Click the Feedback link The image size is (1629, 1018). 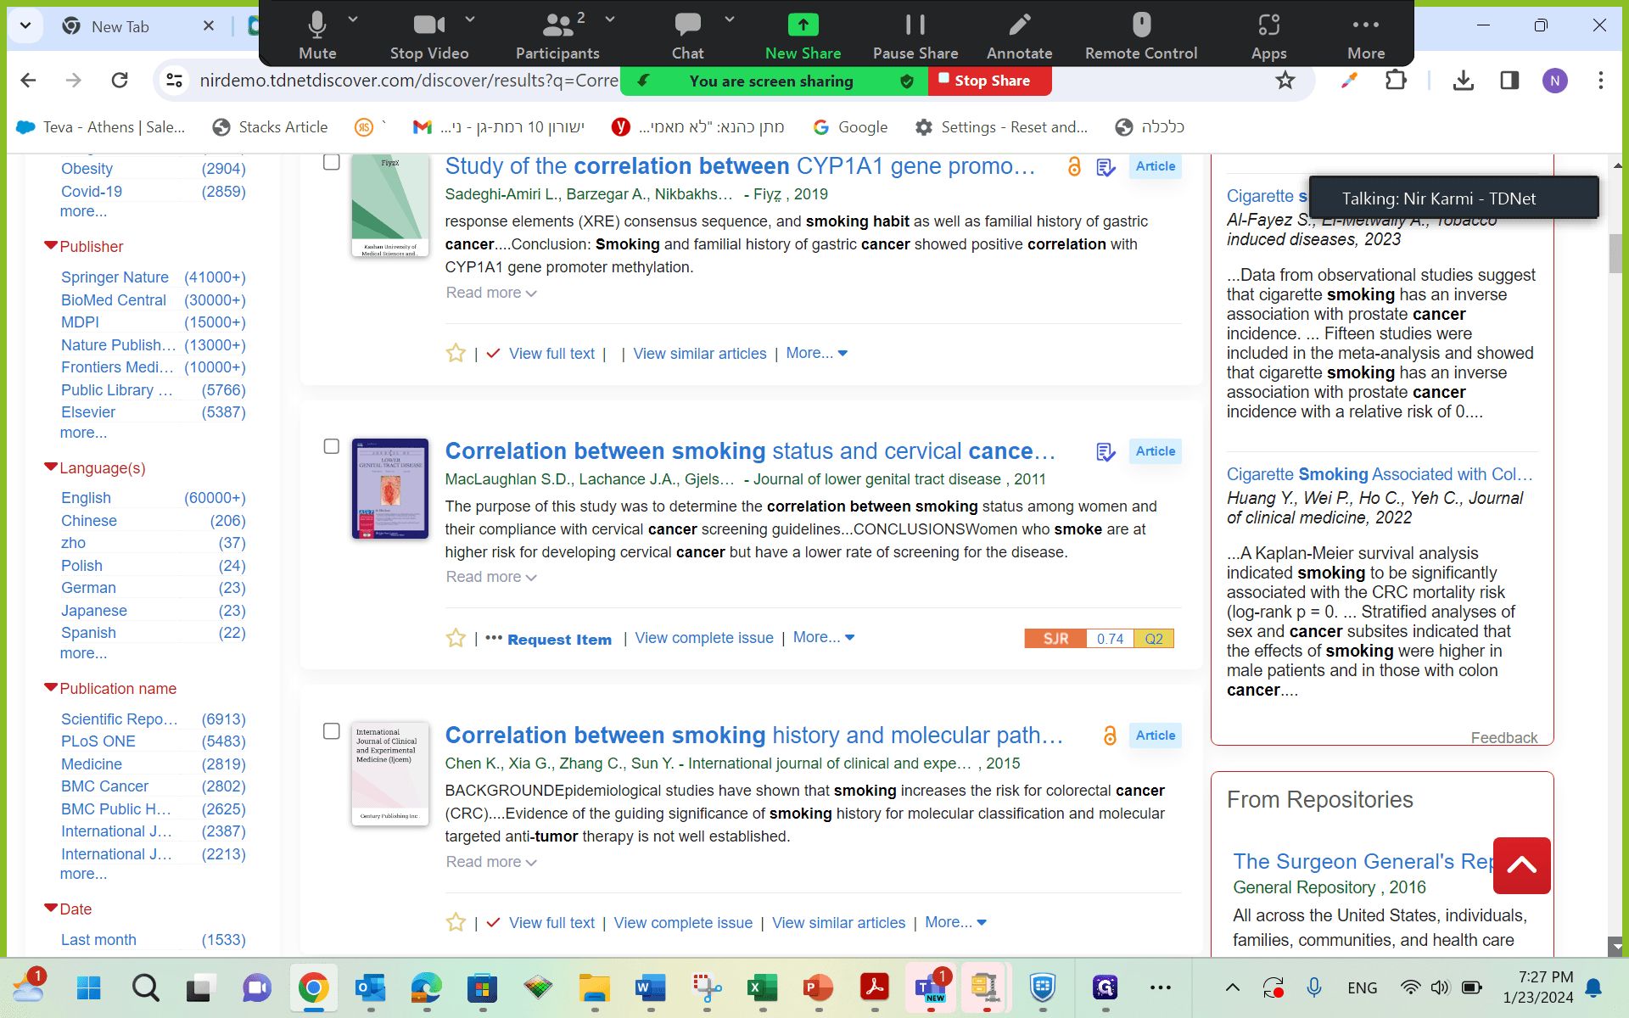[x=1503, y=737]
